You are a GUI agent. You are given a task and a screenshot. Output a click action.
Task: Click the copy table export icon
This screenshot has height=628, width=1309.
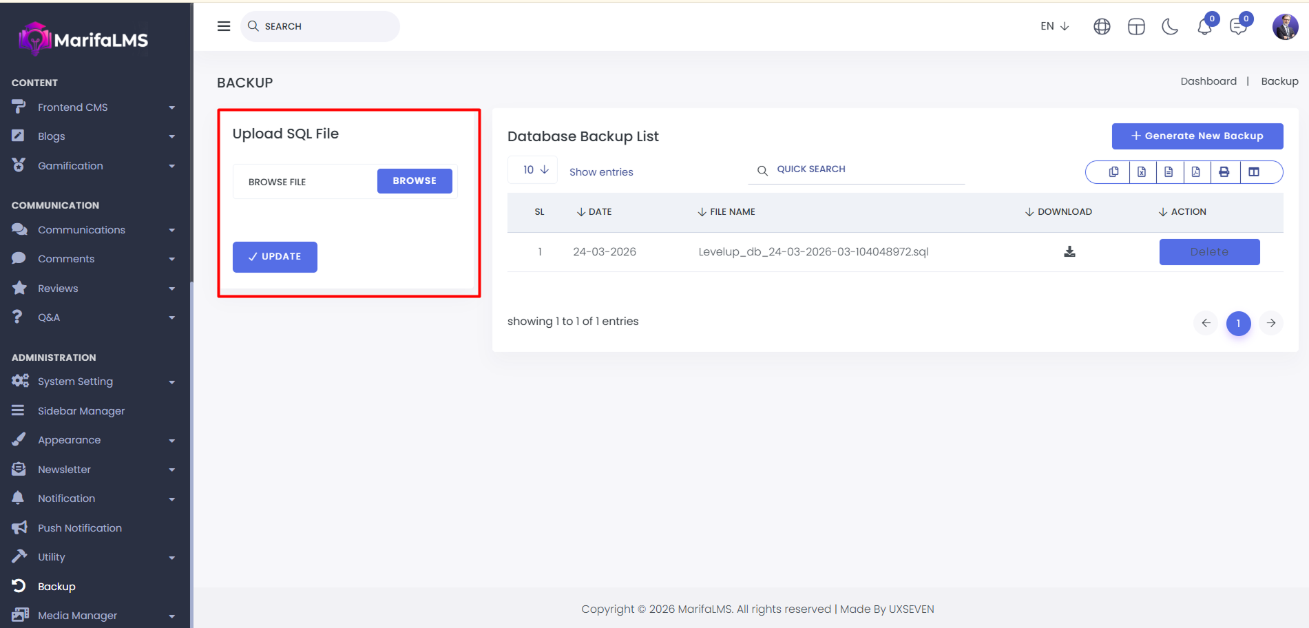pyautogui.click(x=1113, y=172)
